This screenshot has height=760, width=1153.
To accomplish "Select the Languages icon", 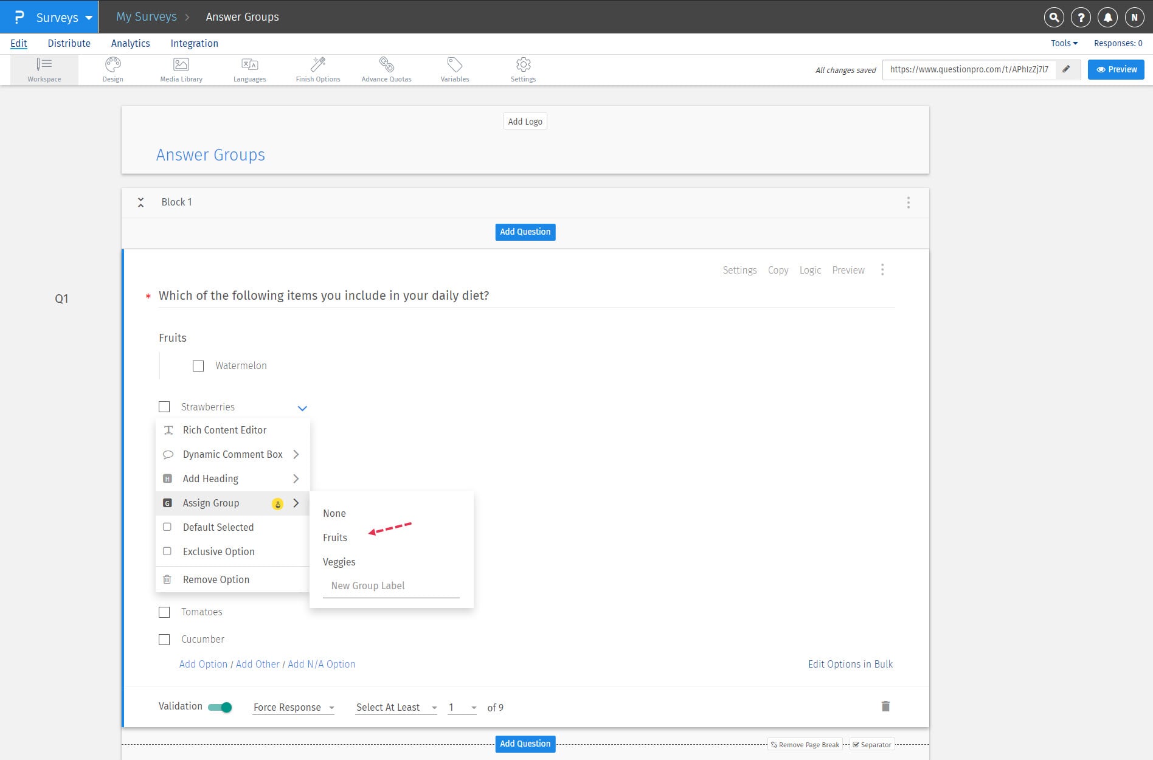I will (249, 69).
